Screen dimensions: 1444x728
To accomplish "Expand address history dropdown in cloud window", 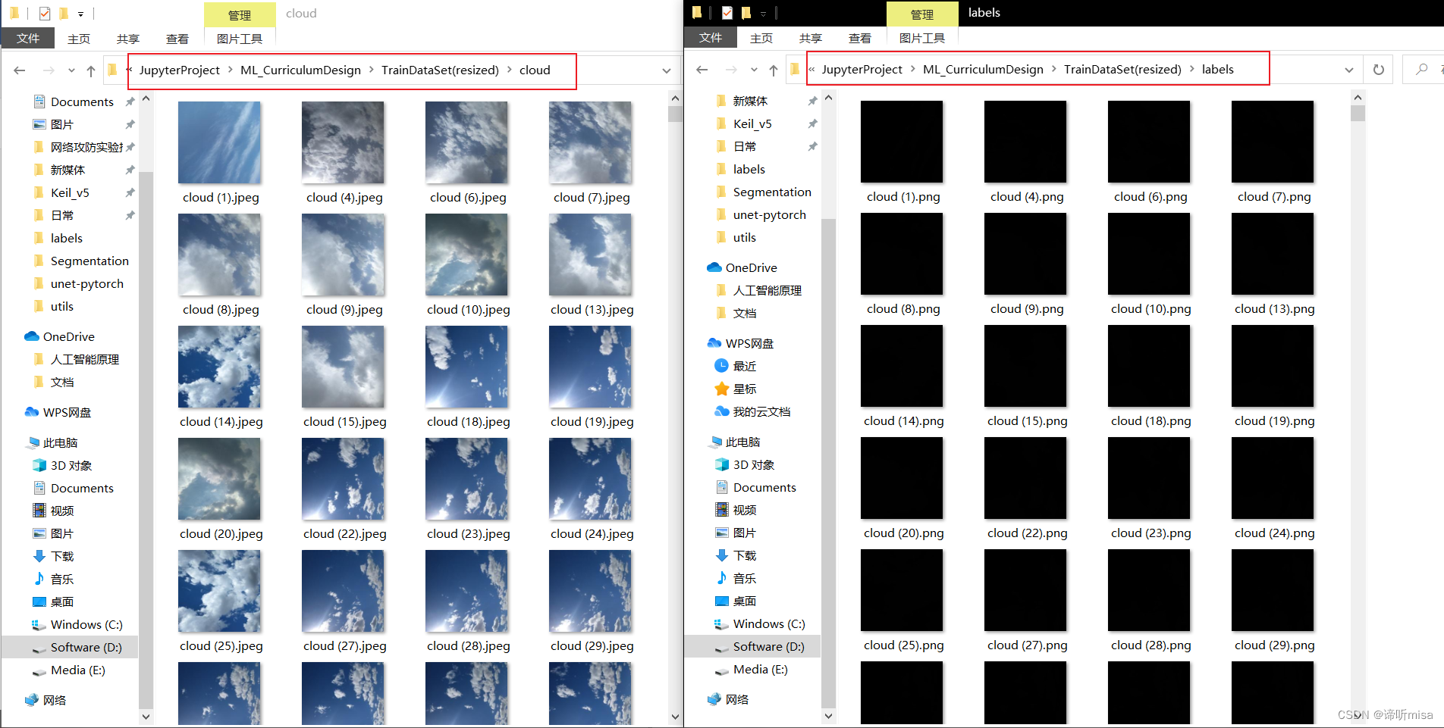I will tap(667, 70).
